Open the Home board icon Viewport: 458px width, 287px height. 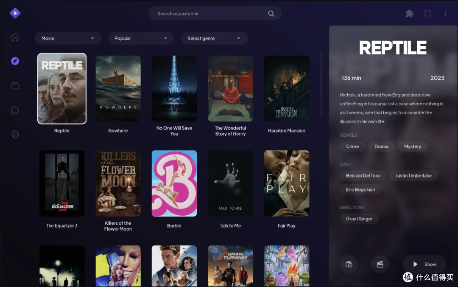click(x=15, y=37)
